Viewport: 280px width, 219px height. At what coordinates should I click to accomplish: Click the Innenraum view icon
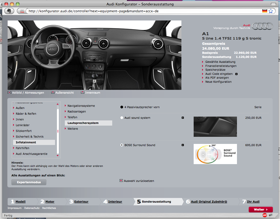(x=82, y=93)
